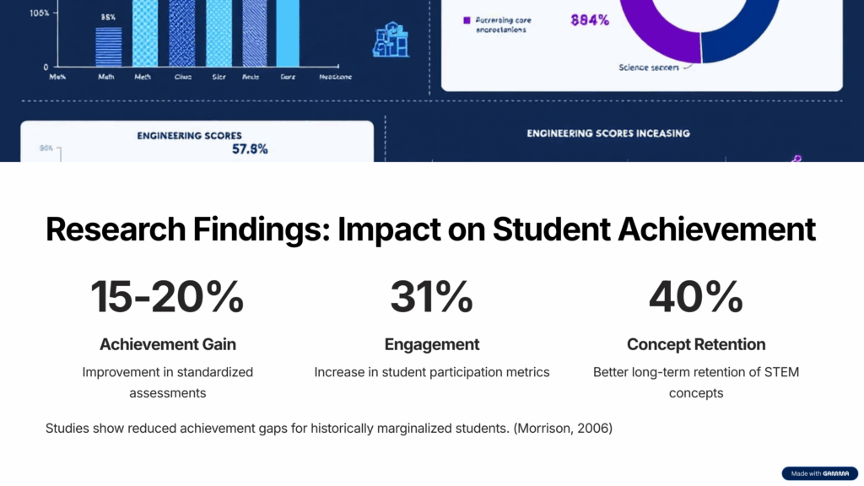Click the slide title "Research Findings"

point(430,229)
